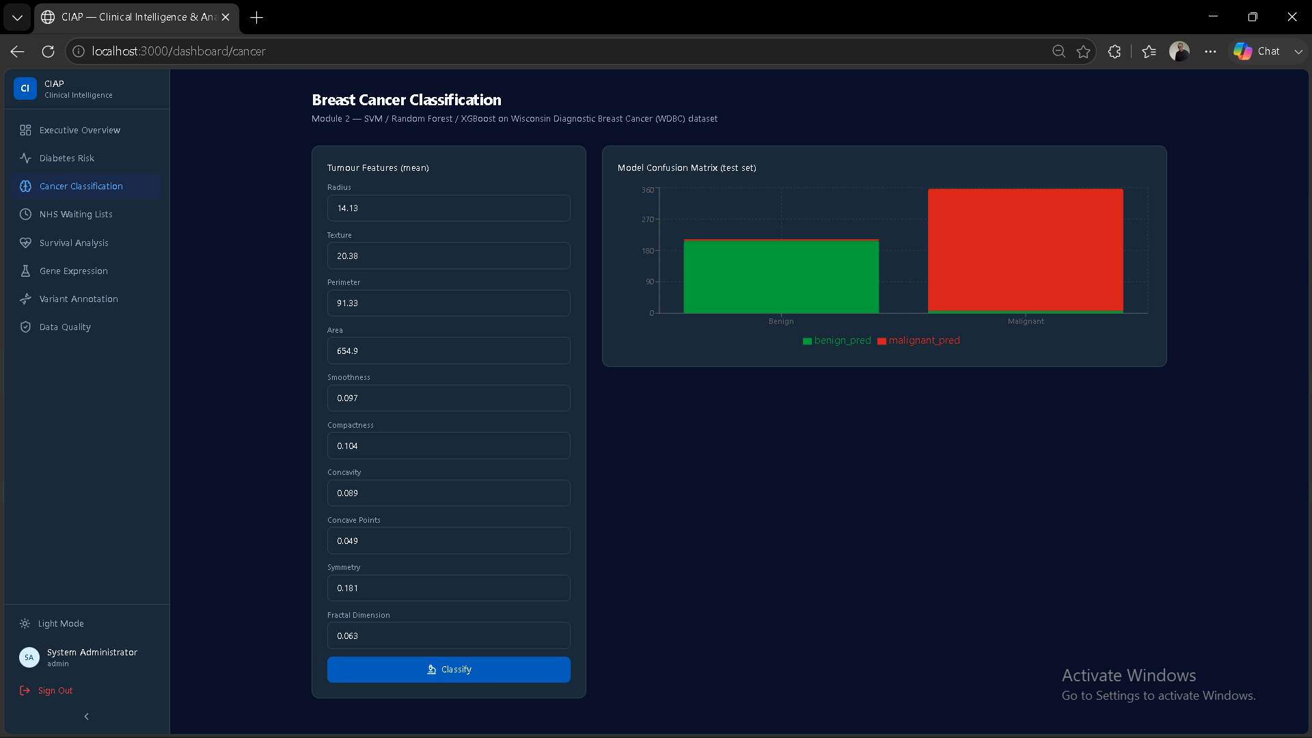Image resolution: width=1312 pixels, height=738 pixels.
Task: Click the Perimeter input field
Action: point(449,303)
